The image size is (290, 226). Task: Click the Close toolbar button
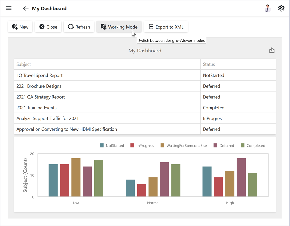[x=48, y=27]
